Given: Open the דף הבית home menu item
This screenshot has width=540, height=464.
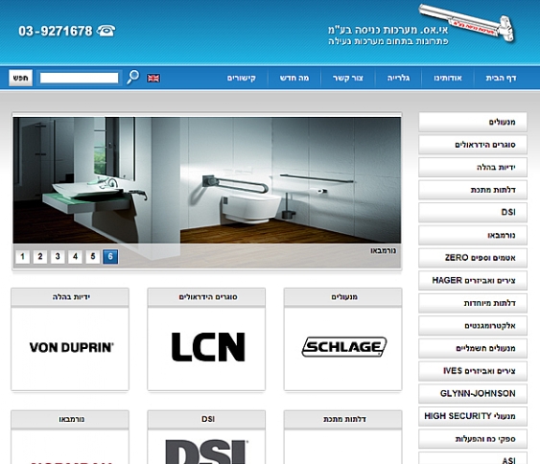Looking at the screenshot, I should [x=501, y=79].
